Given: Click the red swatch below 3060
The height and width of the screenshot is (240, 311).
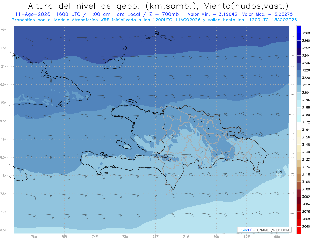Looking at the screenshot, I should [x=299, y=230].
